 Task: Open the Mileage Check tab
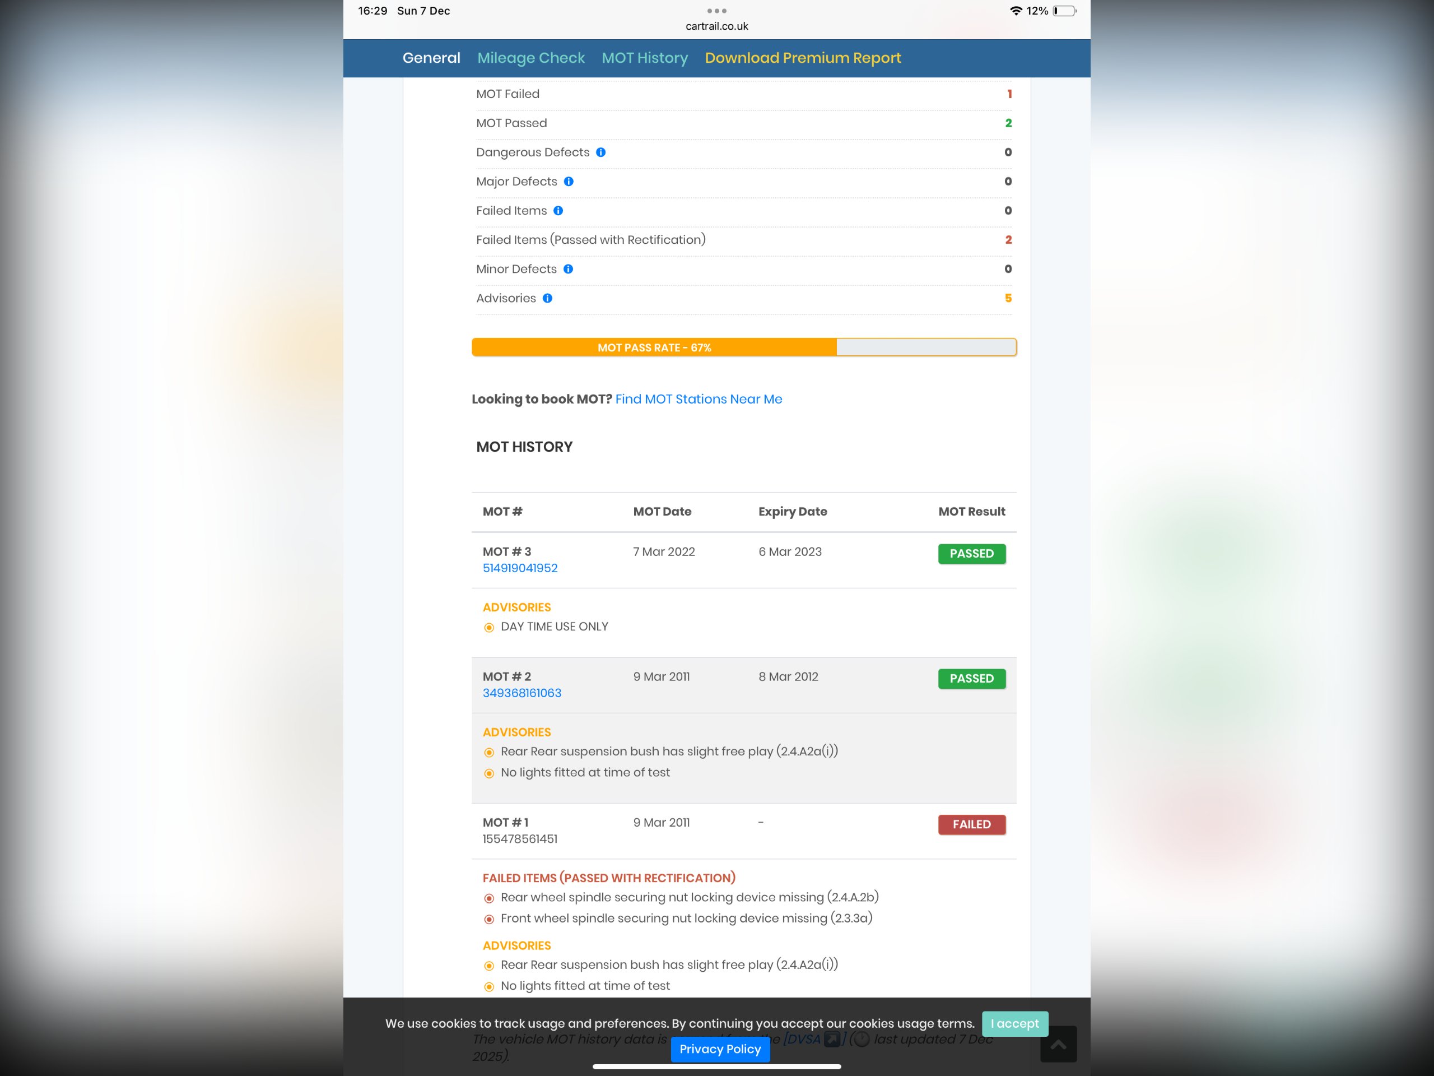[531, 58]
